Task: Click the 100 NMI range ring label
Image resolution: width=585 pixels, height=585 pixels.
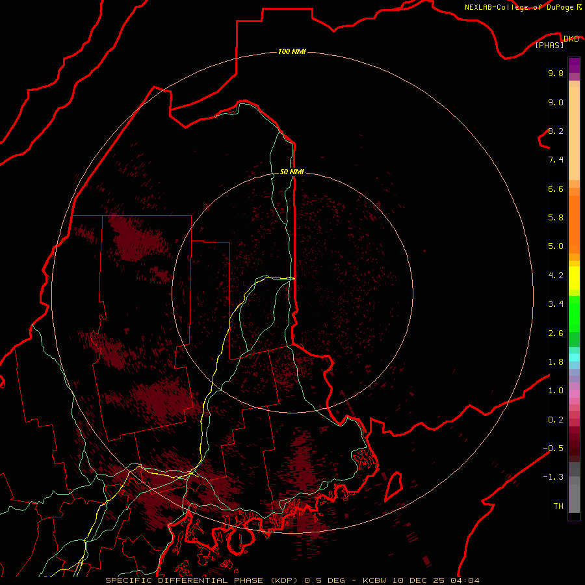Action: pos(292,51)
